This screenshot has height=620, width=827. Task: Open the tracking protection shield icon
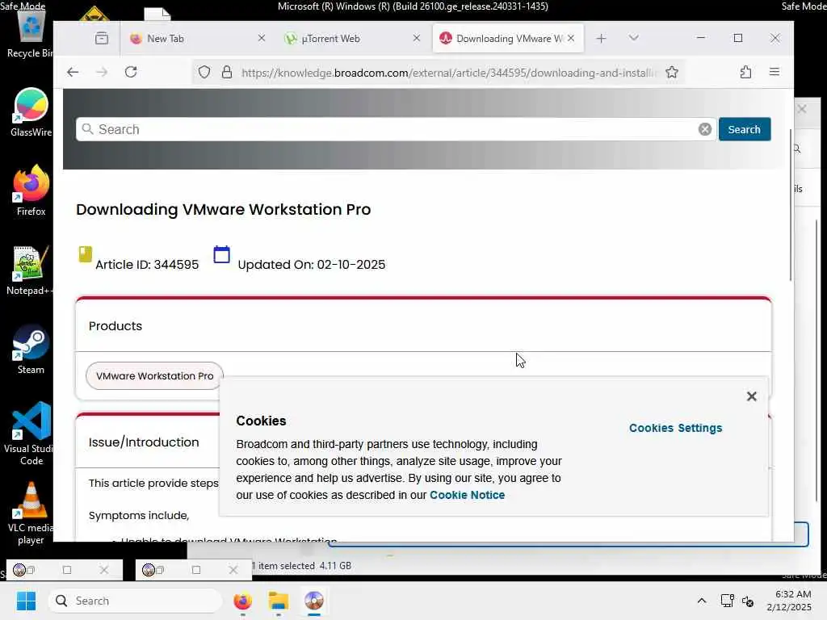pyautogui.click(x=204, y=72)
